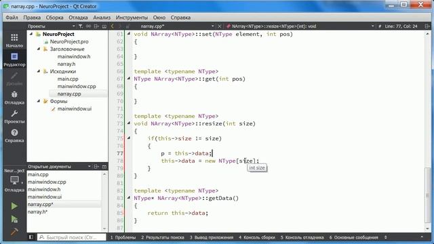The image size is (434, 244).
Task: Collapse the Формы folder
Action: 39,101
